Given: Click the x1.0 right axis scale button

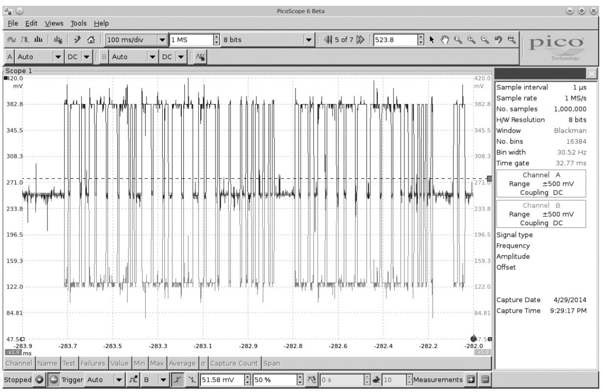Looking at the screenshot, I should [x=482, y=352].
